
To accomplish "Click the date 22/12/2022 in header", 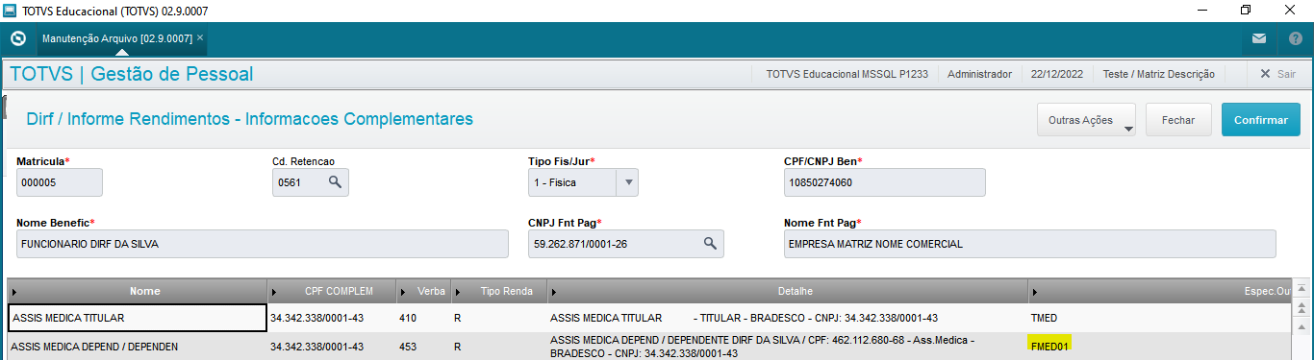I will coord(1057,74).
